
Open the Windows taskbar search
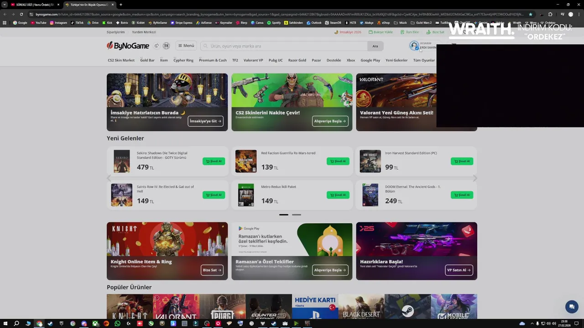(16, 323)
